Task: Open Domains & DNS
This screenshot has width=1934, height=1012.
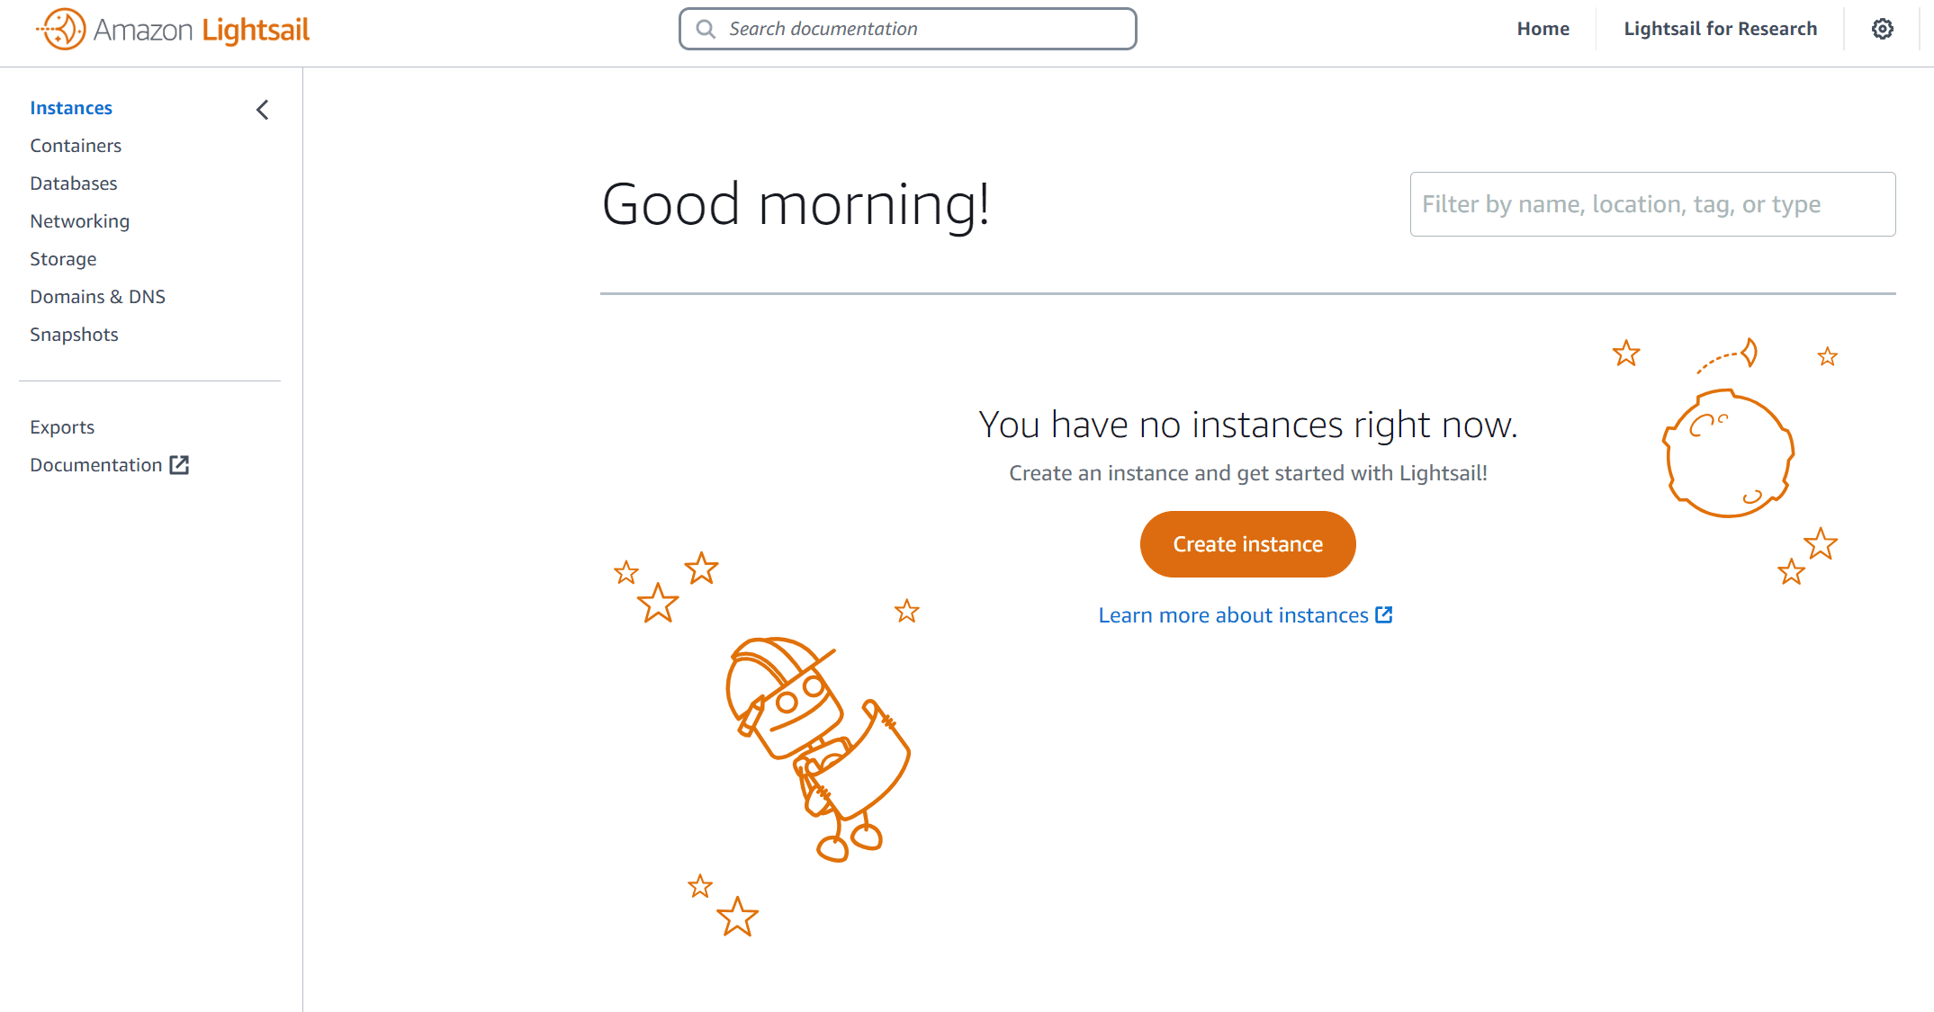Action: coord(98,297)
